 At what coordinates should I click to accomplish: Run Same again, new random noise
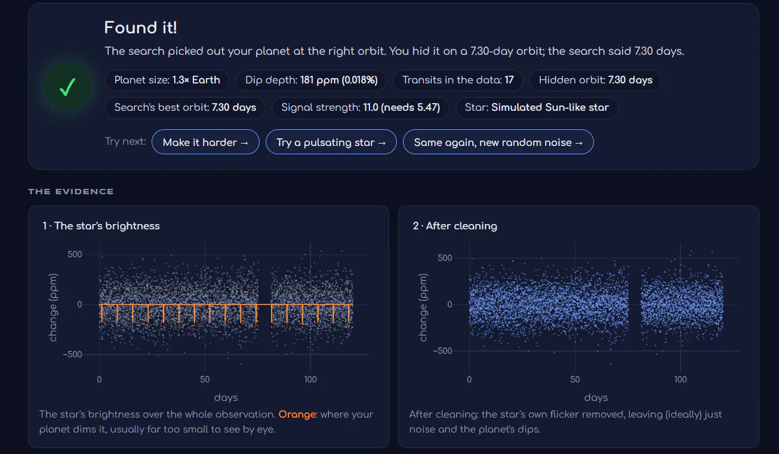click(x=498, y=142)
